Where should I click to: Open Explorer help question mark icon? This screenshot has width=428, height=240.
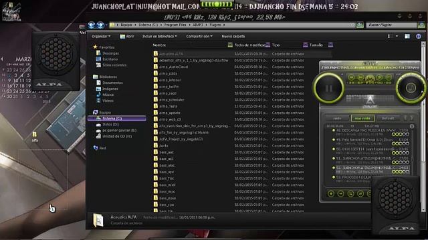tap(418, 37)
